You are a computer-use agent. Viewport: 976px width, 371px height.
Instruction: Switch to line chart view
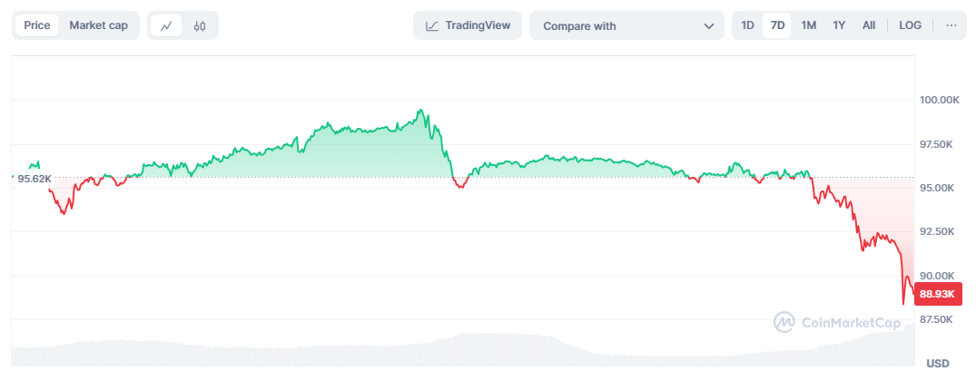(x=166, y=25)
